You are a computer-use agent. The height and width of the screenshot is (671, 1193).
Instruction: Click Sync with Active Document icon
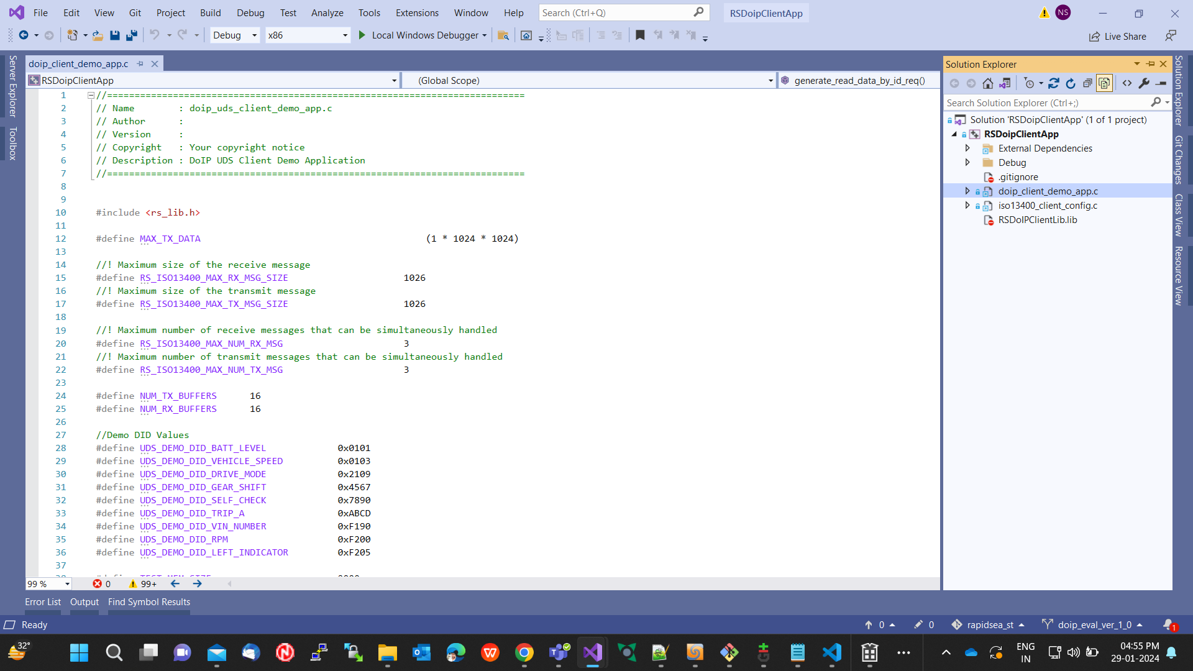(1054, 83)
